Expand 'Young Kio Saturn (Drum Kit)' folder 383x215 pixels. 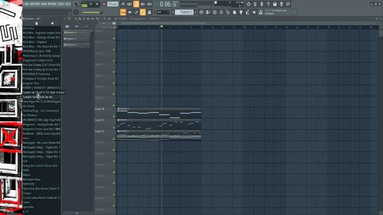coord(40,166)
